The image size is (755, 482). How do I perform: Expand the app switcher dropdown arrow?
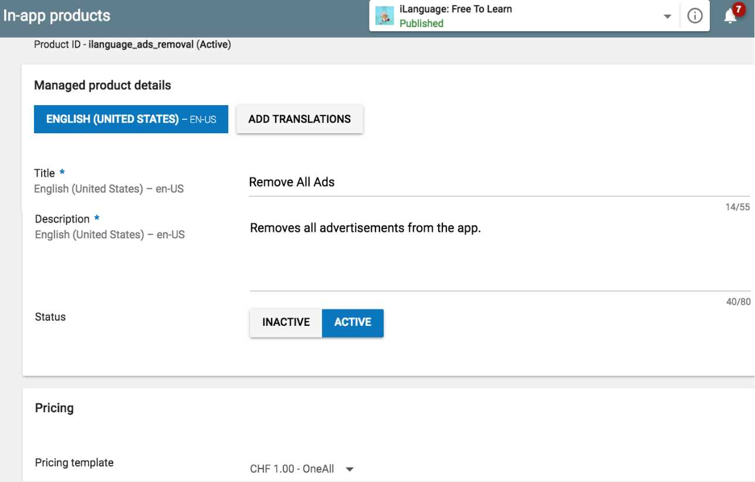point(666,16)
